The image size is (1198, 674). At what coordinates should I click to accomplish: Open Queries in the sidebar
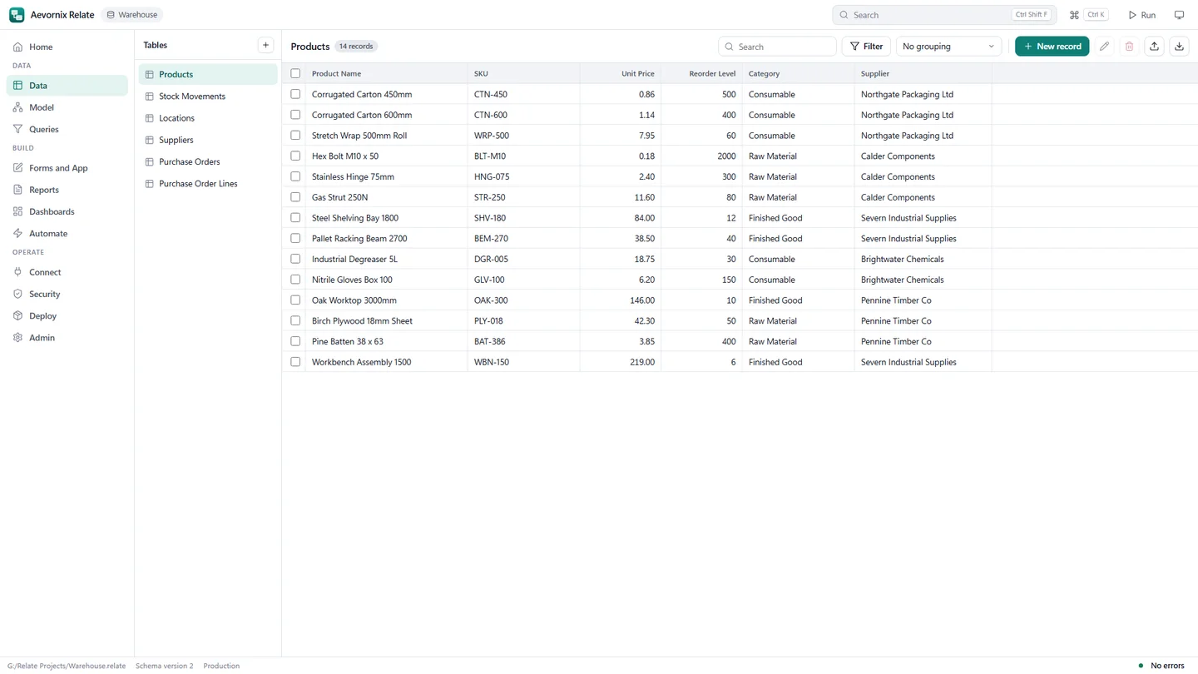click(x=67, y=129)
